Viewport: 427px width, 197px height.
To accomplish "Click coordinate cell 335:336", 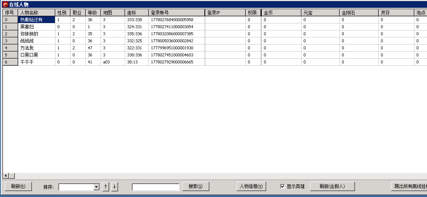I will pos(137,34).
